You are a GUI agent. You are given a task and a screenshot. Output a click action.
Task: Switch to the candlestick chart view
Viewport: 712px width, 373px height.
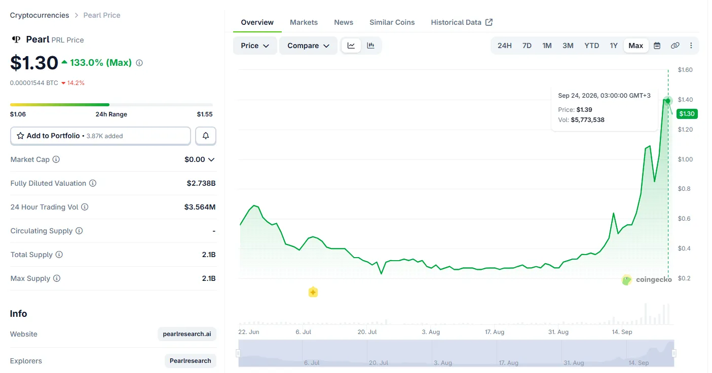pos(370,46)
